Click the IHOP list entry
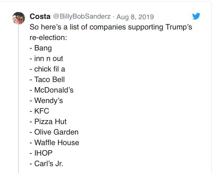 tap(41, 153)
